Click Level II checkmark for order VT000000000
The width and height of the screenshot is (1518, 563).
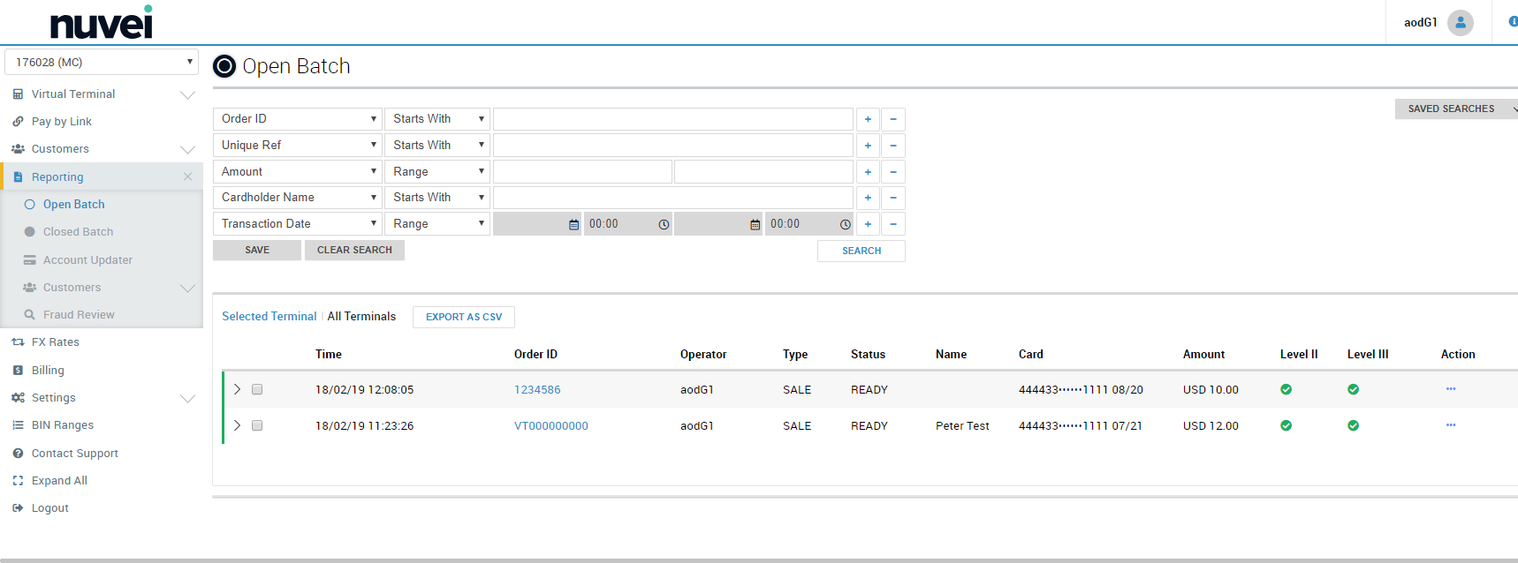pyautogui.click(x=1286, y=425)
